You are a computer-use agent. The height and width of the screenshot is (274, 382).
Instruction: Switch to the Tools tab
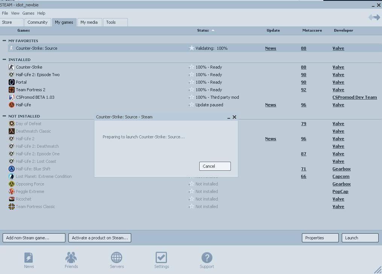tap(115, 22)
